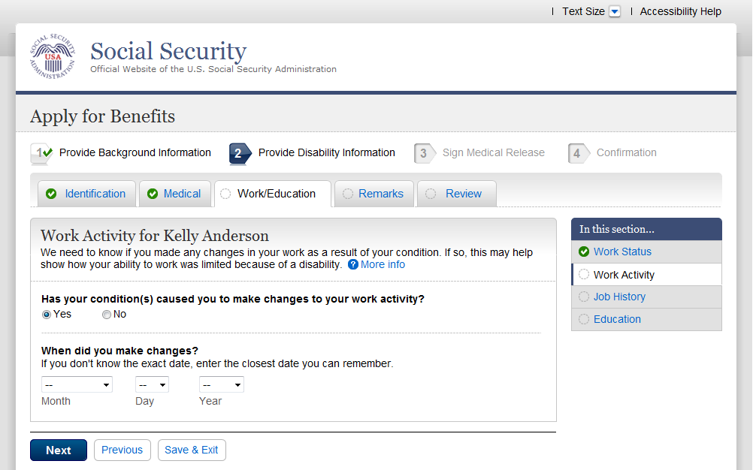The height and width of the screenshot is (470, 753).
Task: Click step 1 Provide Background Information icon
Action: coord(41,153)
